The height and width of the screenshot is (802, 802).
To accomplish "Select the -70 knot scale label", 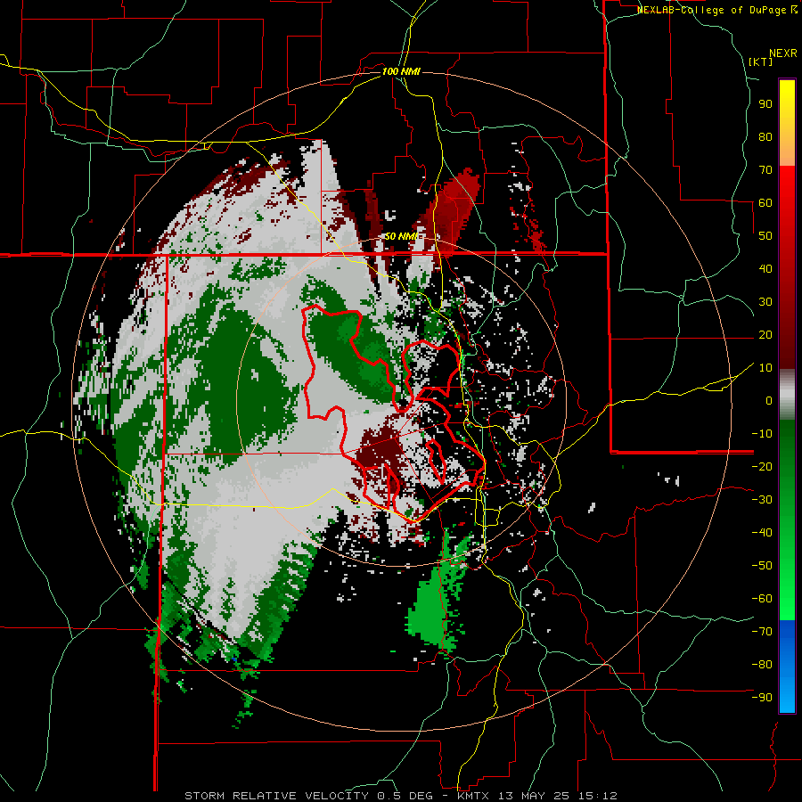I will pos(762,632).
